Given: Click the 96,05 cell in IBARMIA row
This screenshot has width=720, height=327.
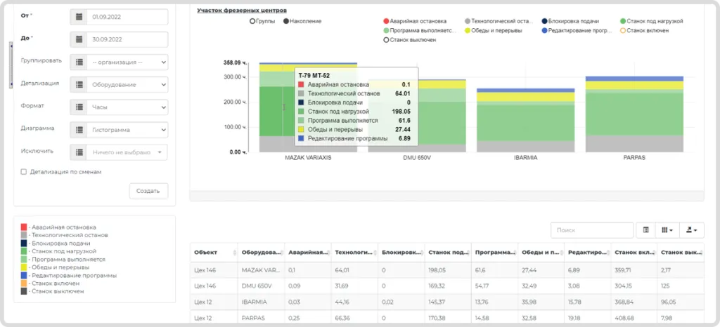Looking at the screenshot, I should tap(681, 302).
